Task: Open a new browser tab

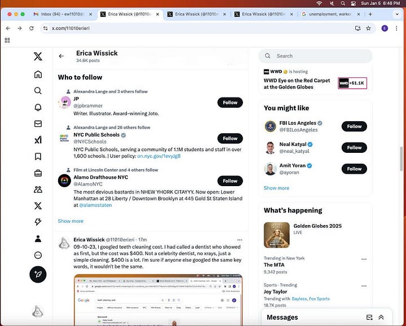Action: pyautogui.click(x=370, y=14)
